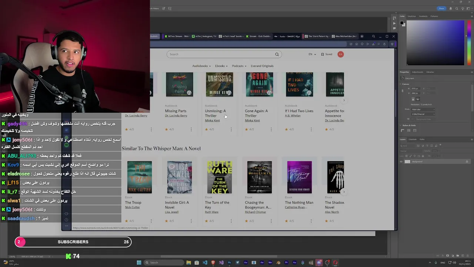Screen dimensions: 474x267
Task: Open File Explorer from taskbar
Action: click(x=188, y=263)
